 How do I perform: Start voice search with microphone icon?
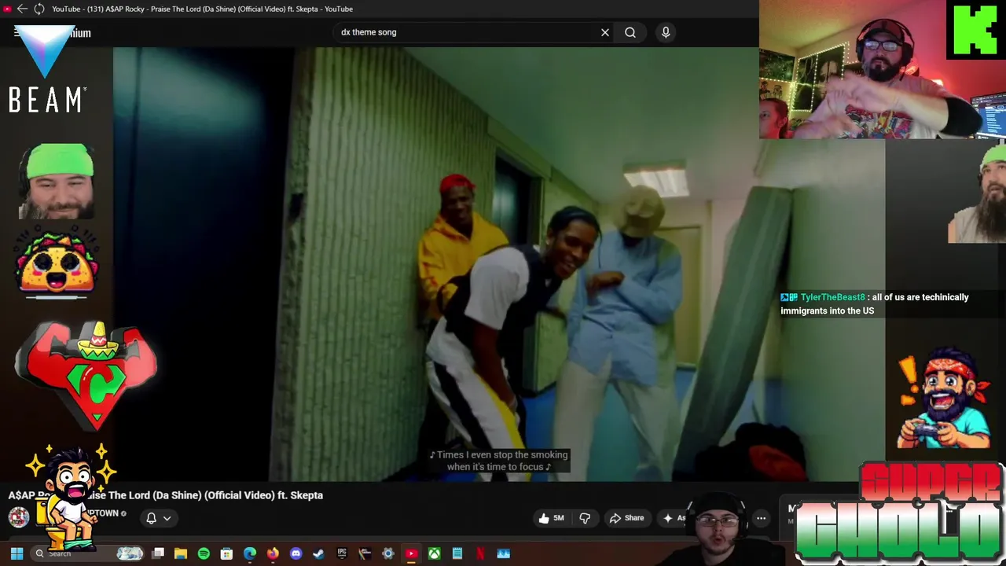666,32
